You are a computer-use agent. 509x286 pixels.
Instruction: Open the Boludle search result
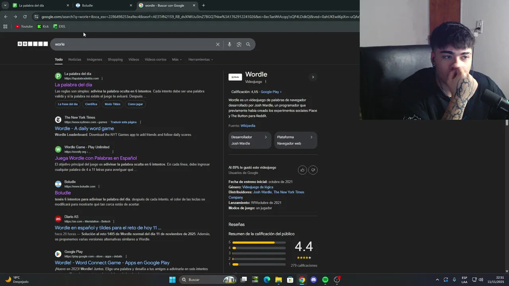pyautogui.click(x=63, y=193)
